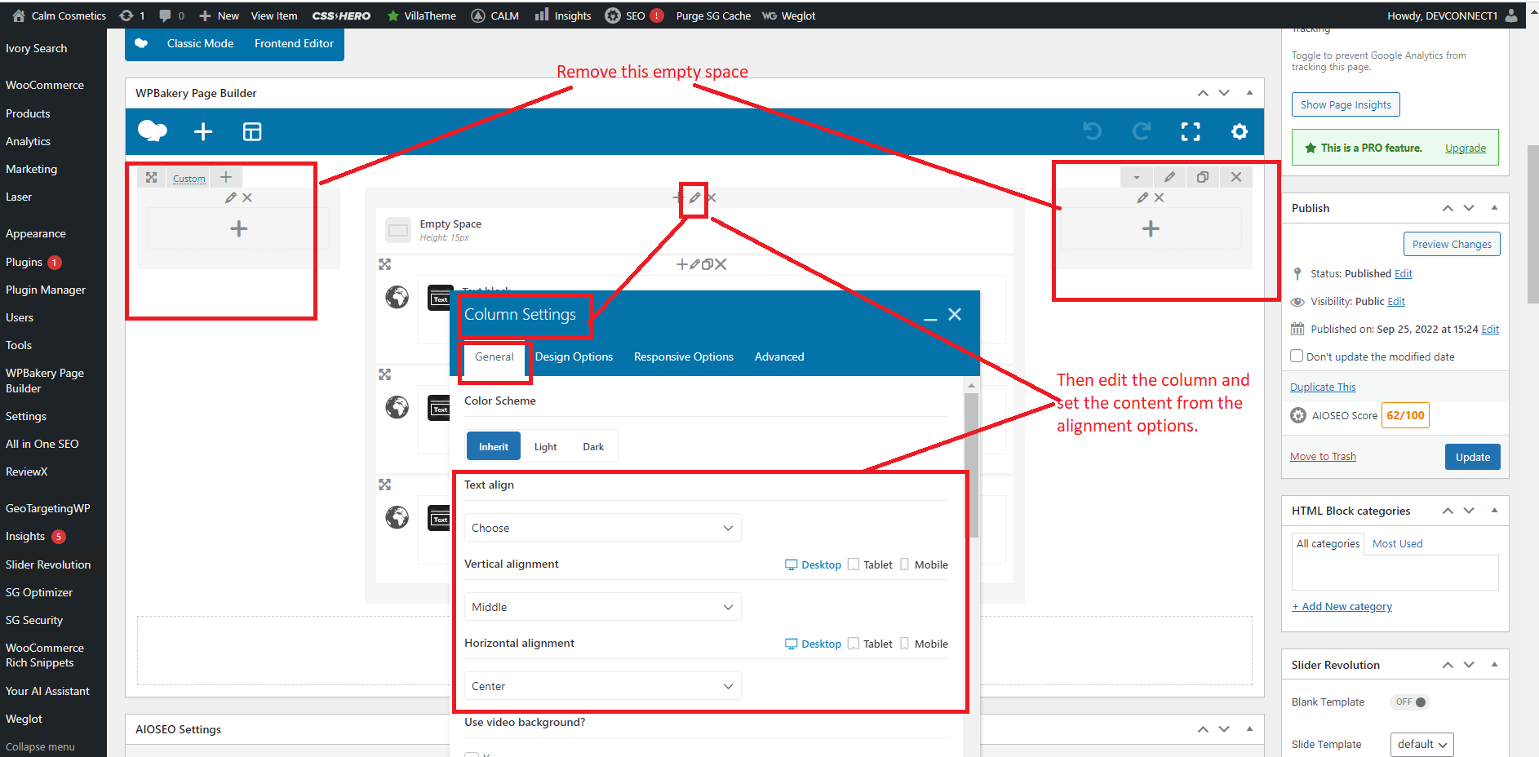Toggle the Blank Template switch
This screenshot has height=757, width=1539.
click(x=1410, y=702)
